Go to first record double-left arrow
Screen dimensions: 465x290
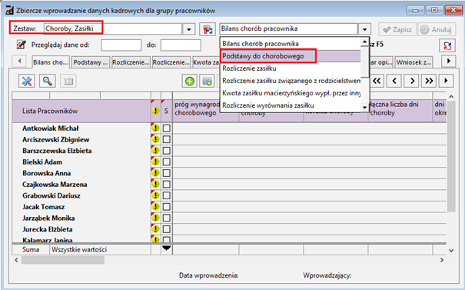pyautogui.click(x=377, y=81)
